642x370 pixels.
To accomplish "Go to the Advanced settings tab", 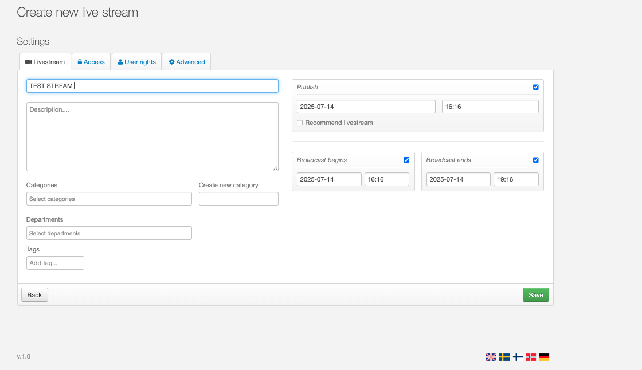I will [x=187, y=62].
